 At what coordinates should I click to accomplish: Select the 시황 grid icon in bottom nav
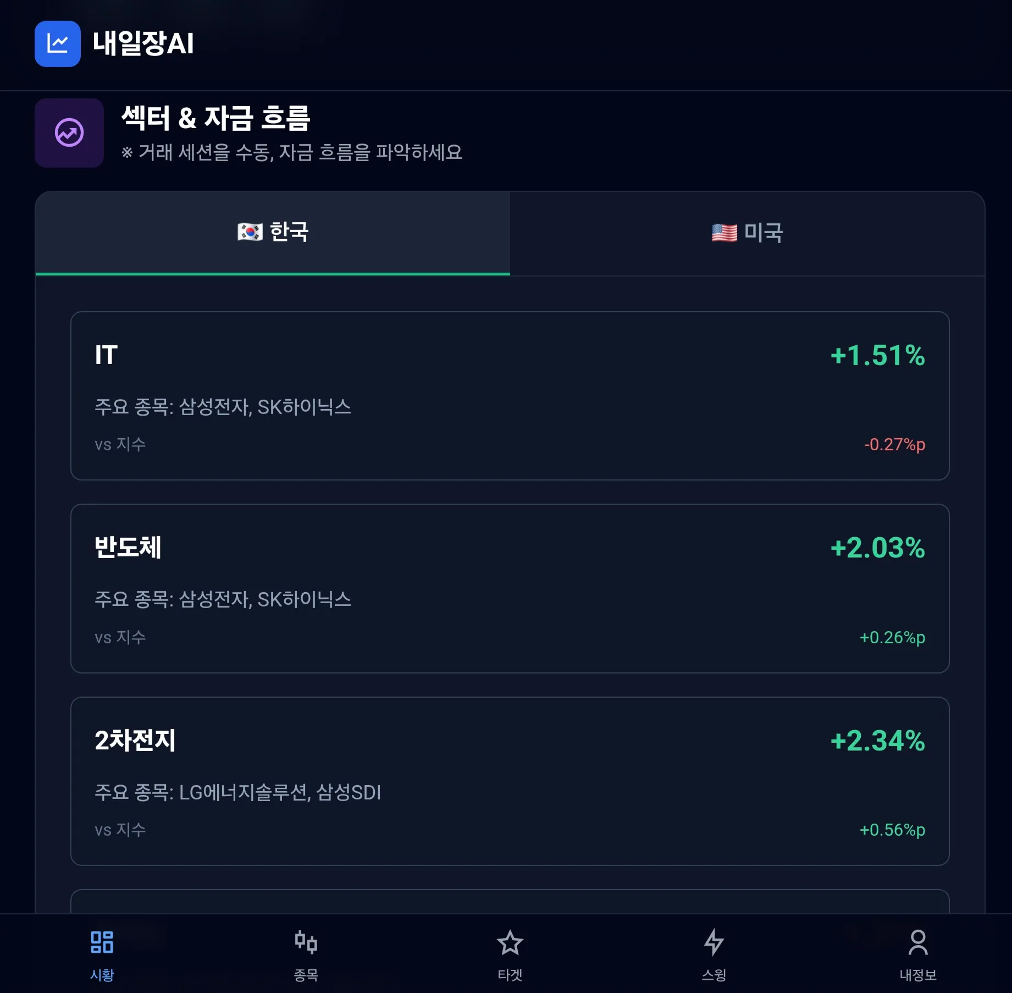click(101, 941)
